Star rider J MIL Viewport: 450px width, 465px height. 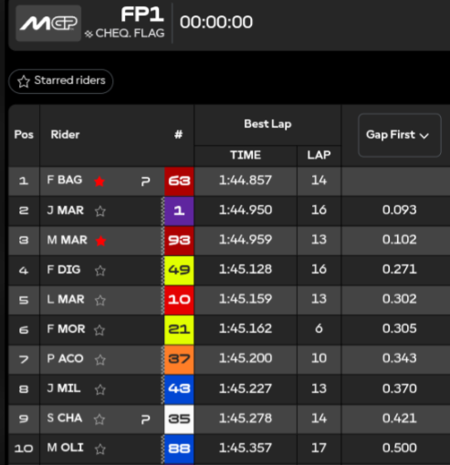(100, 389)
